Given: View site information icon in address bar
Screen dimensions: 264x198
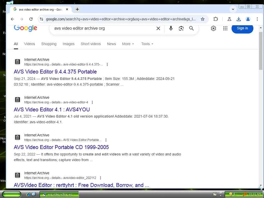Looking at the screenshot, I should pyautogui.click(x=42, y=19).
